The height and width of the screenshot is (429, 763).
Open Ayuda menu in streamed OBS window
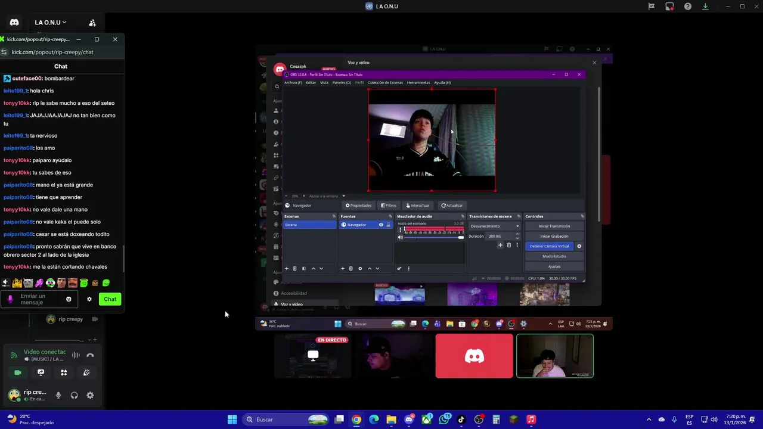(x=442, y=82)
